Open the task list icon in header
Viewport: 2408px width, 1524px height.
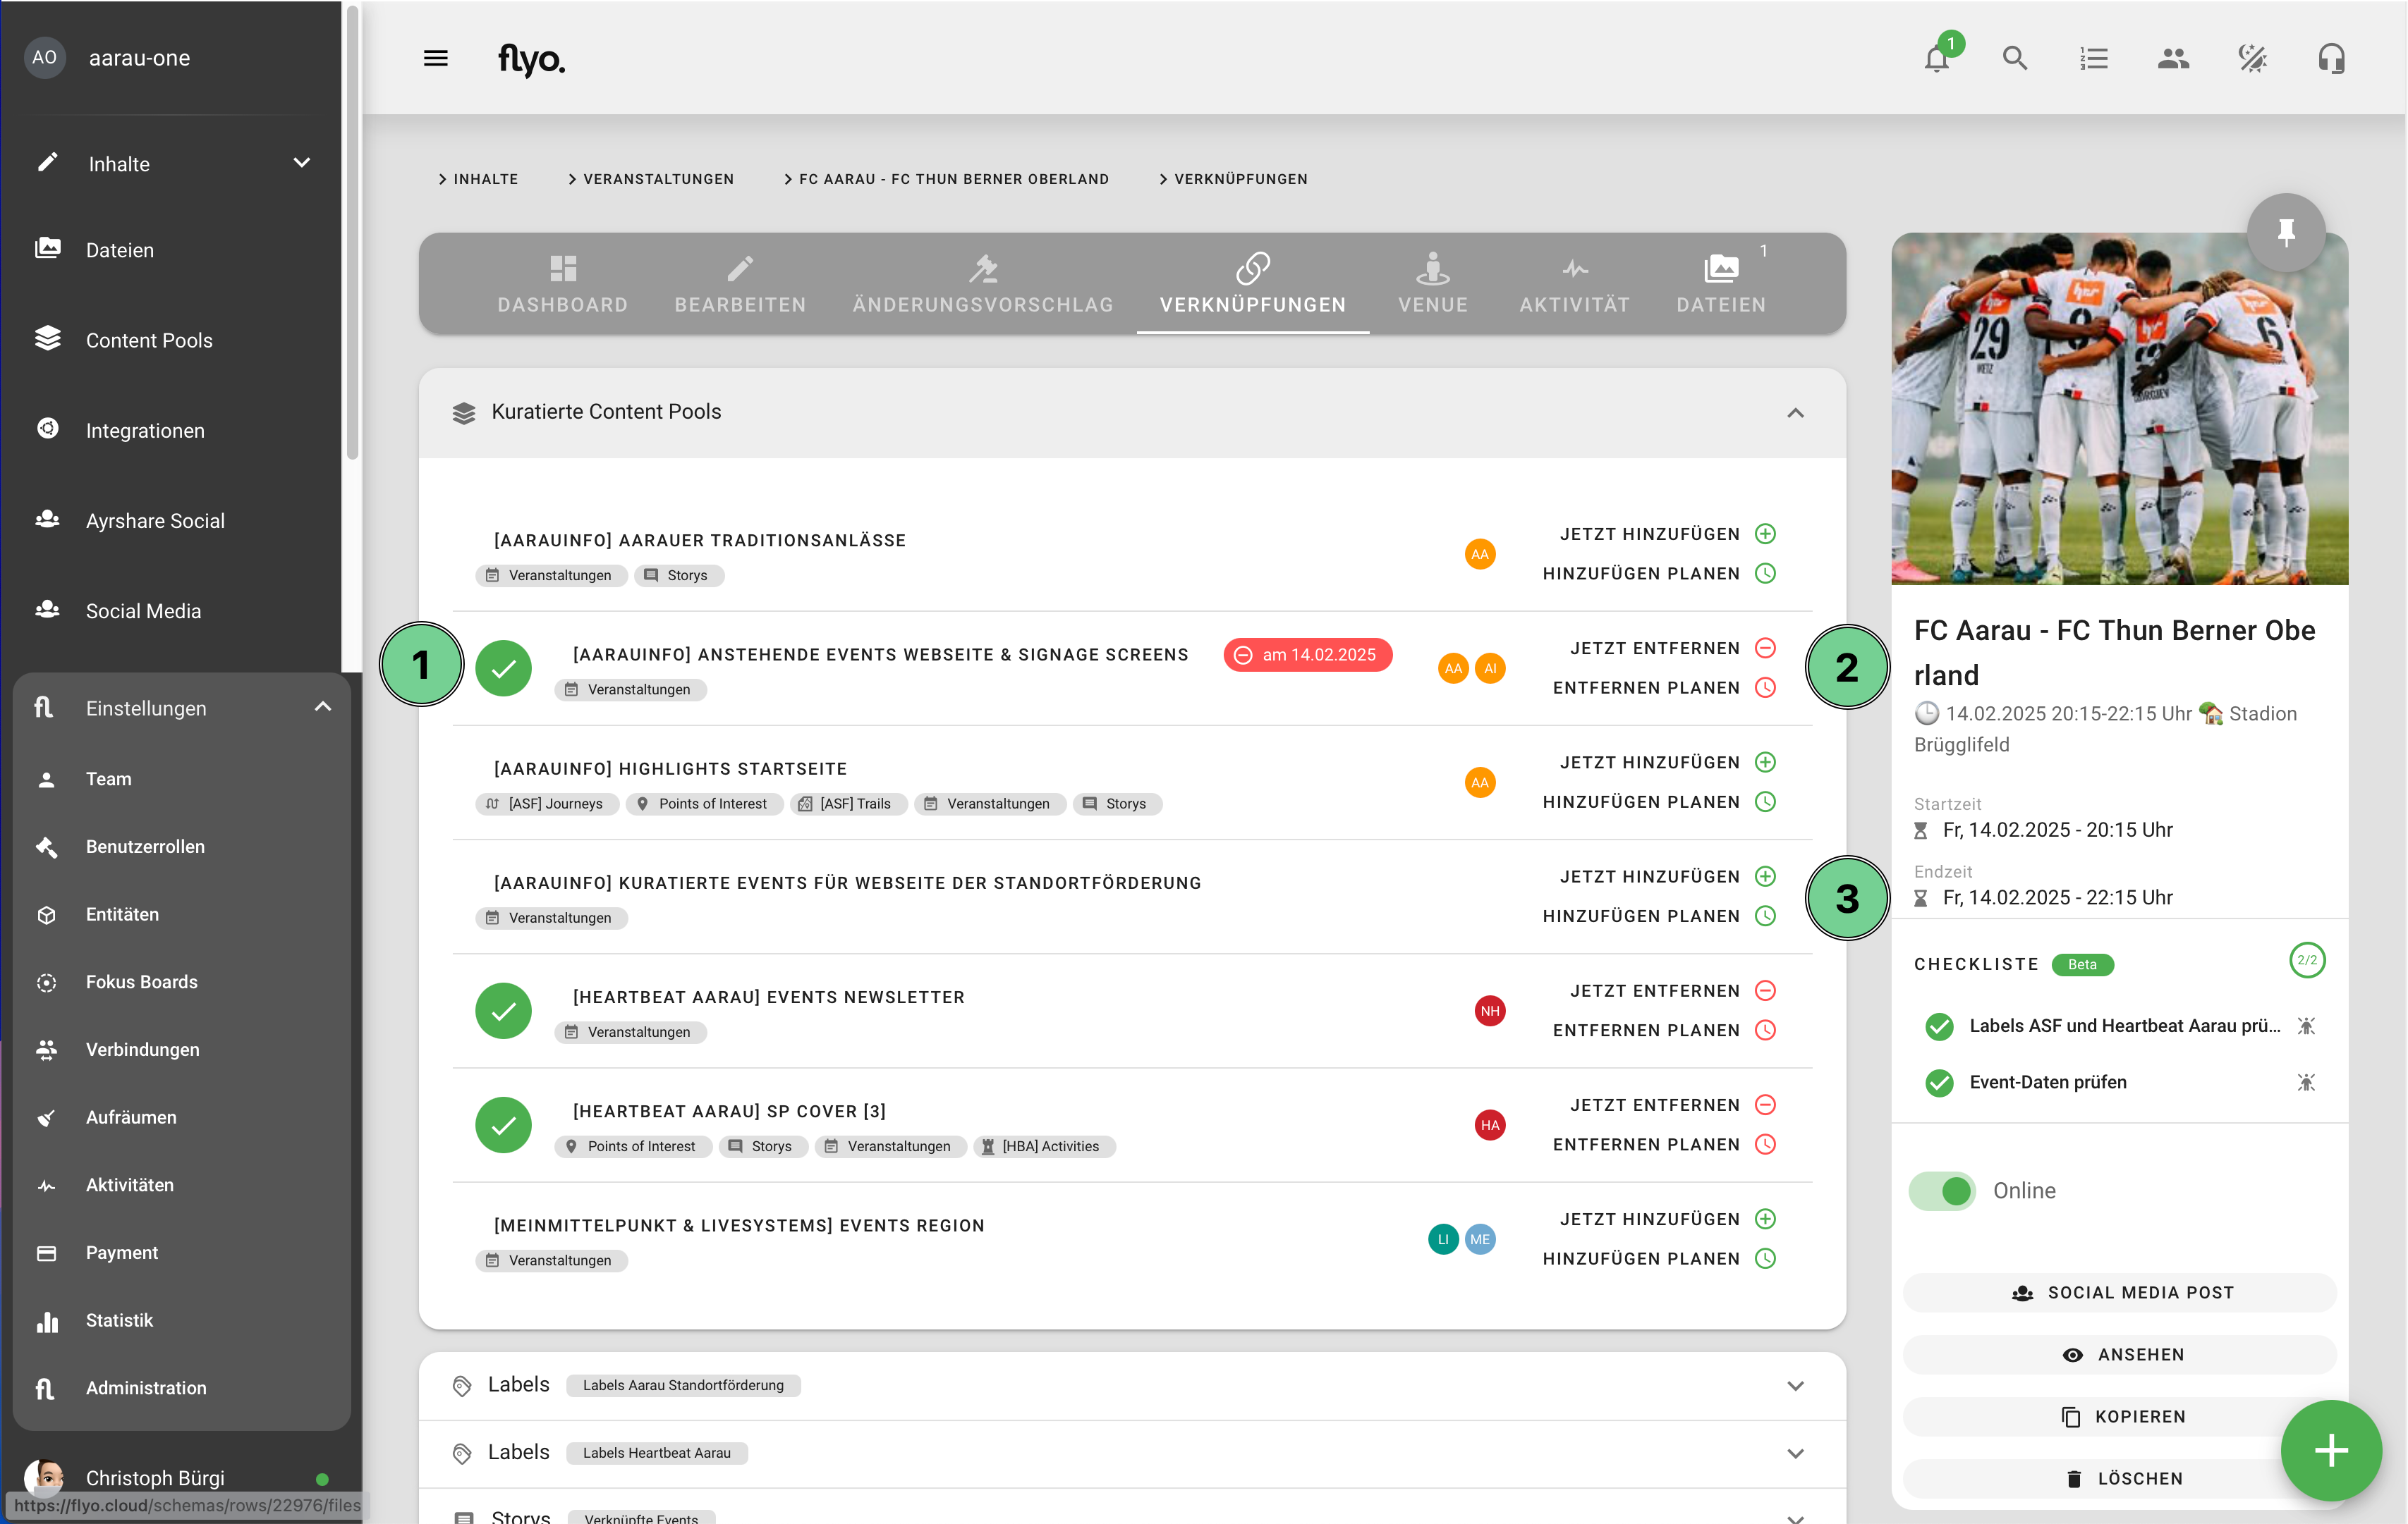[2093, 59]
